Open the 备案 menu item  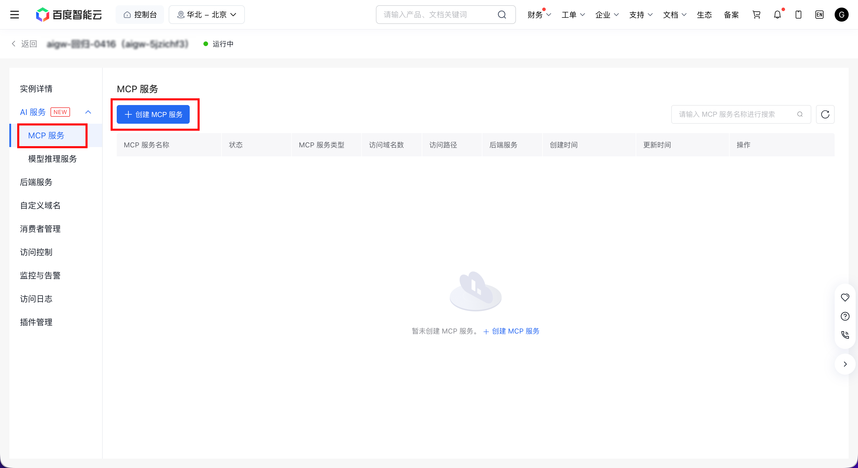point(731,15)
